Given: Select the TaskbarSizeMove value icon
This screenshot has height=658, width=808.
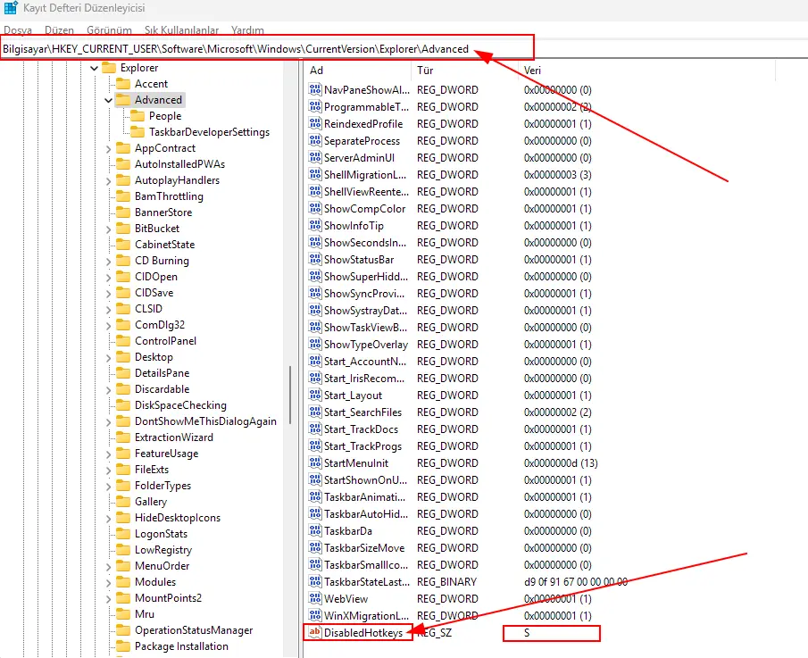Looking at the screenshot, I should point(315,547).
